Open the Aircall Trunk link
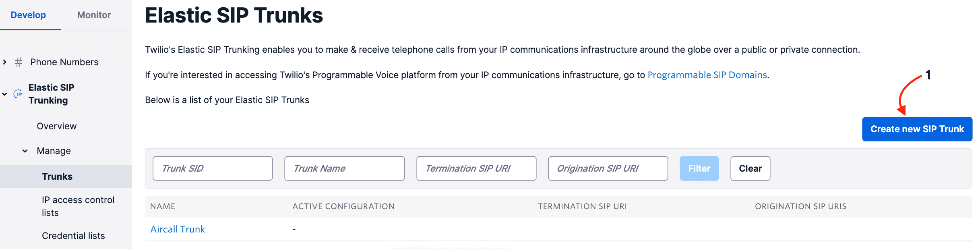 point(178,229)
